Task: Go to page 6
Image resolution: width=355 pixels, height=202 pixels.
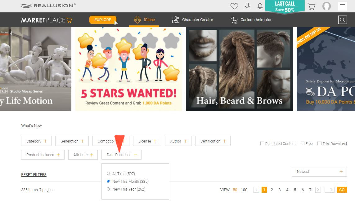Action: (303, 190)
